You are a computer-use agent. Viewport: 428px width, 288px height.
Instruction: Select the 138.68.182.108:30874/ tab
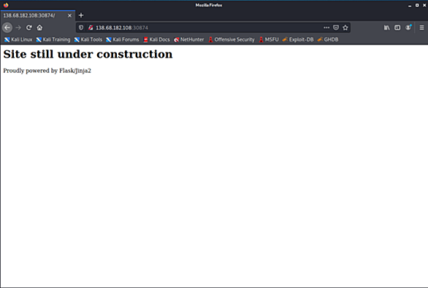(x=38, y=15)
